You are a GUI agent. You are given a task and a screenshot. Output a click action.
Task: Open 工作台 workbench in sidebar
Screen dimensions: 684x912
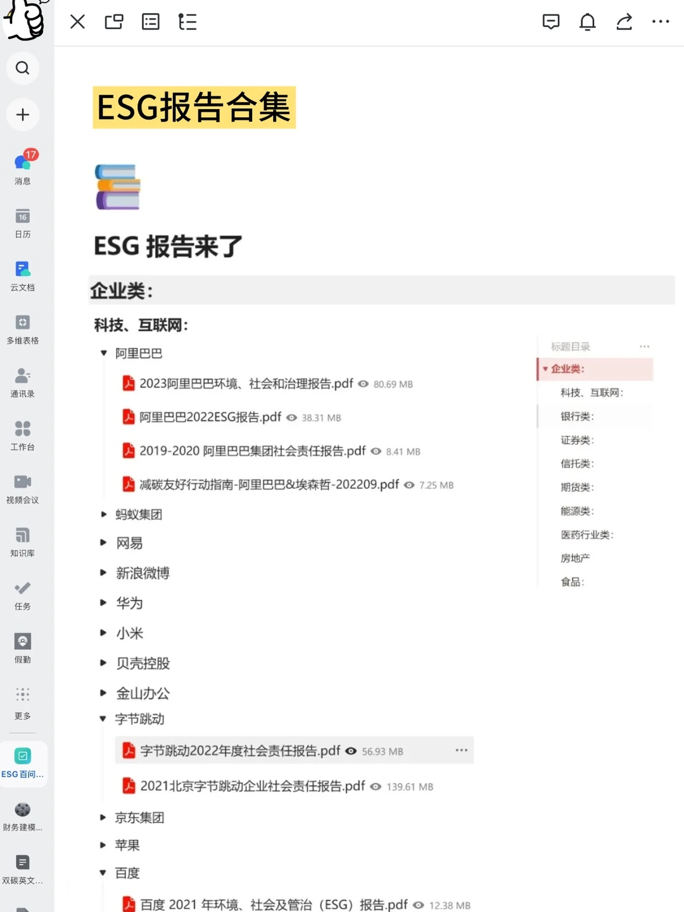[x=23, y=436]
